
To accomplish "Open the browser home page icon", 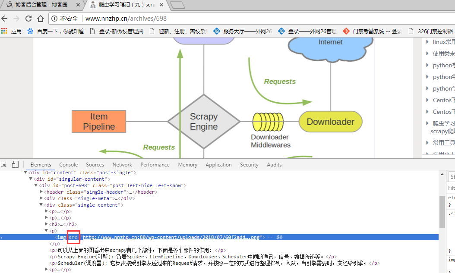I will pos(41,19).
